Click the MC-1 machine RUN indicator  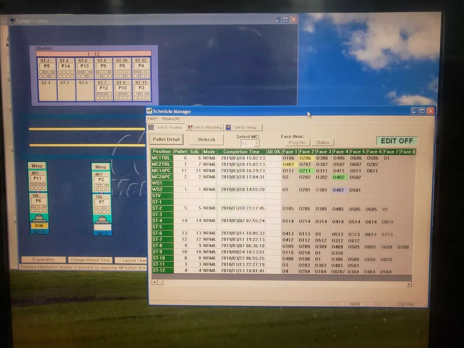point(39,226)
